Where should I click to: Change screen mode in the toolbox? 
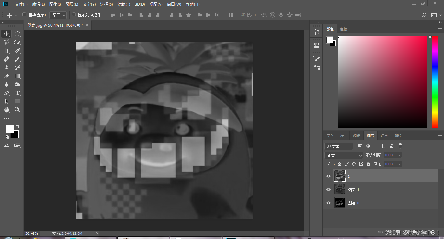[x=17, y=145]
